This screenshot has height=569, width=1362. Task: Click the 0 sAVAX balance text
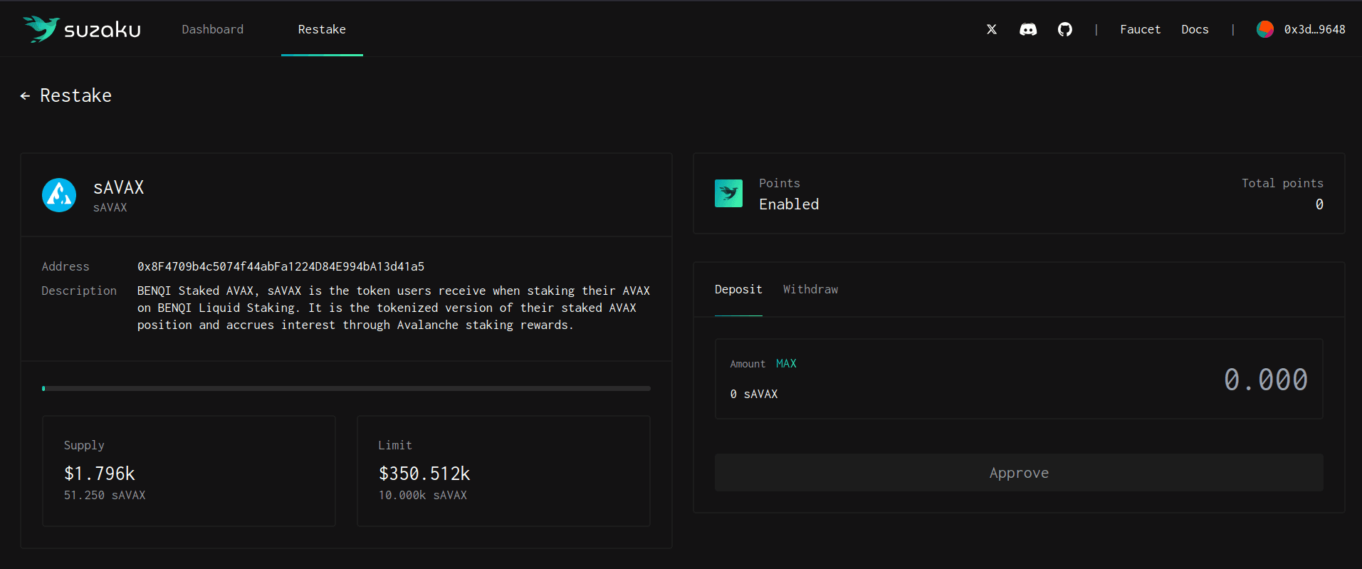pyautogui.click(x=754, y=394)
